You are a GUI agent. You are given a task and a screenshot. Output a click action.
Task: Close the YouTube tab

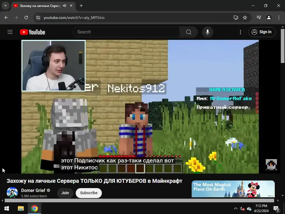pyautogui.click(x=71, y=6)
